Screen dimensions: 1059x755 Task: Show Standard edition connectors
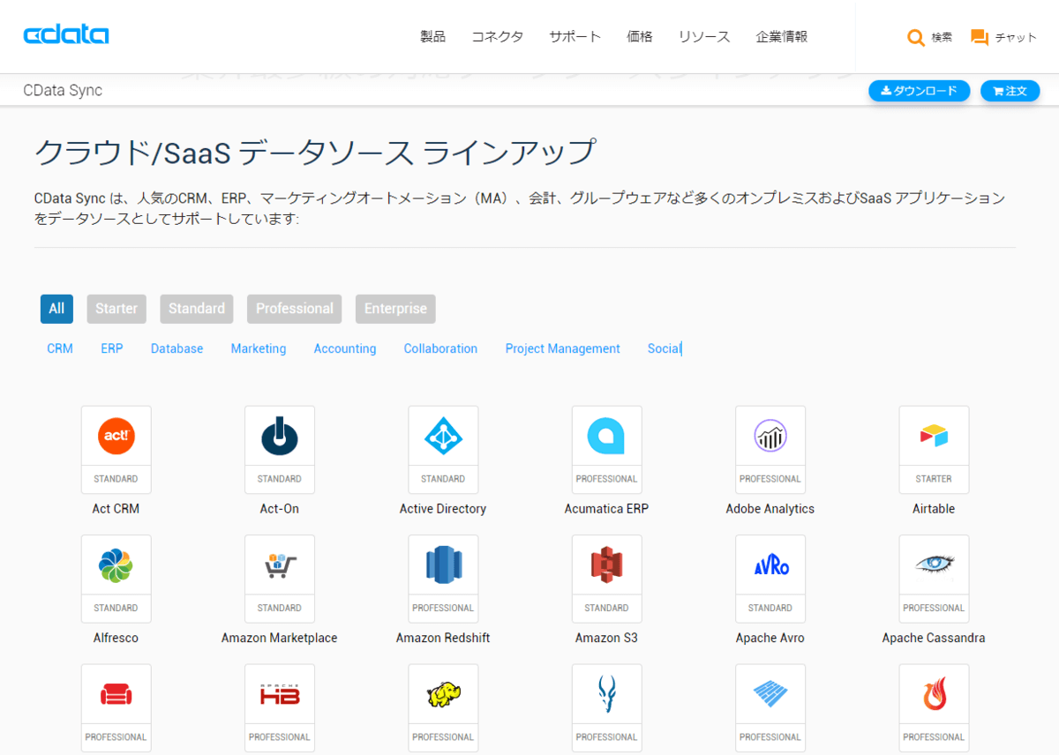click(197, 309)
